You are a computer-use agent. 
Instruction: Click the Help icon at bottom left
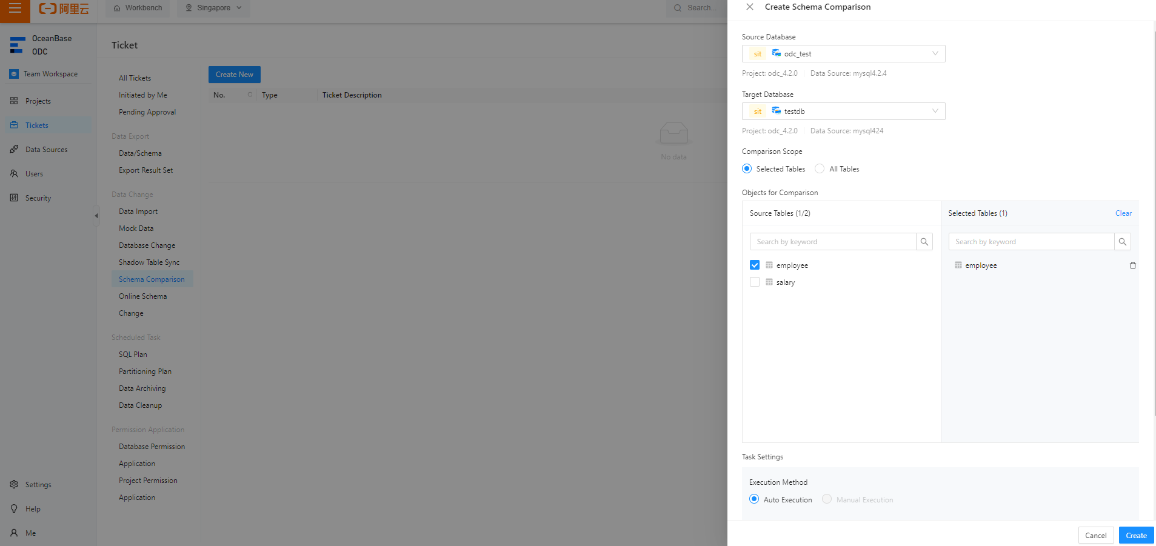pos(13,508)
